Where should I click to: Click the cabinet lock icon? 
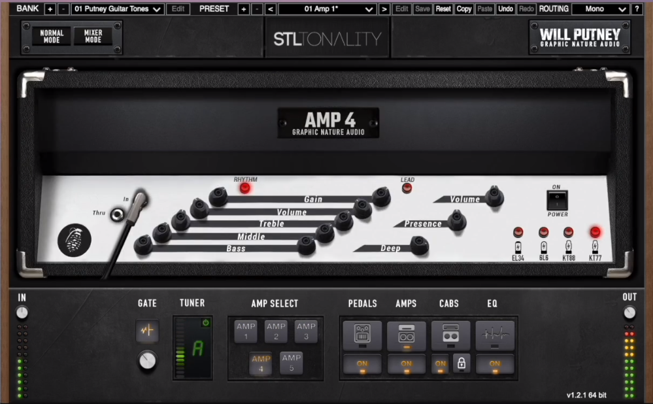pyautogui.click(x=461, y=364)
